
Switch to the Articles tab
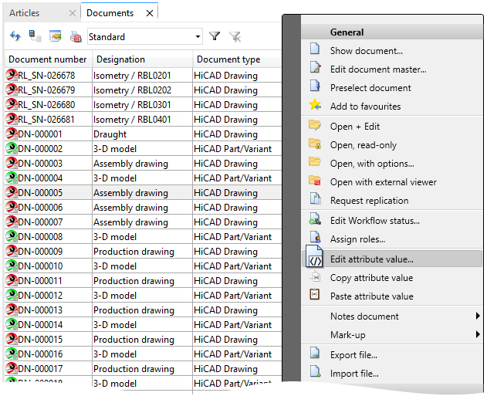25,13
